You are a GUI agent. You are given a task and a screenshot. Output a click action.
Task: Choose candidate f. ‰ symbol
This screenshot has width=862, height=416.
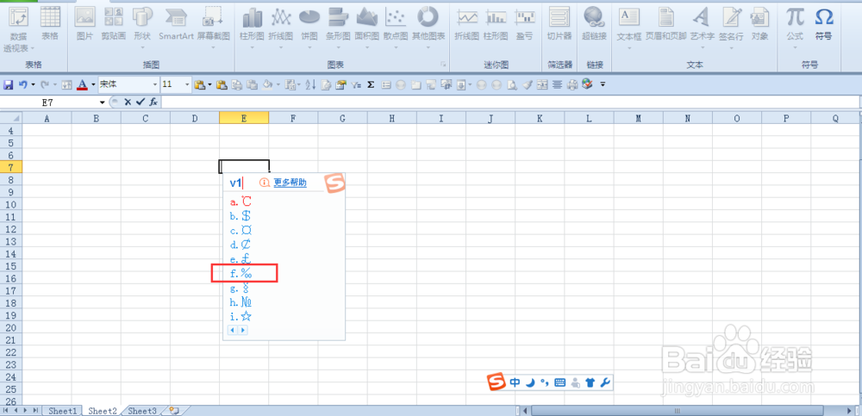240,272
